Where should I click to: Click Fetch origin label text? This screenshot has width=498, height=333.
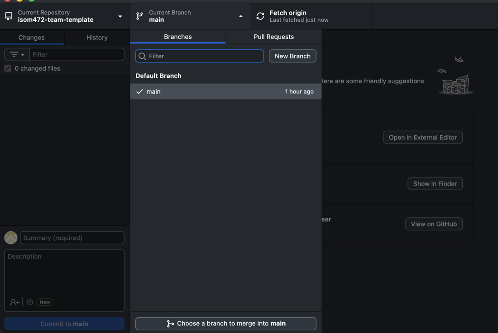coord(288,13)
